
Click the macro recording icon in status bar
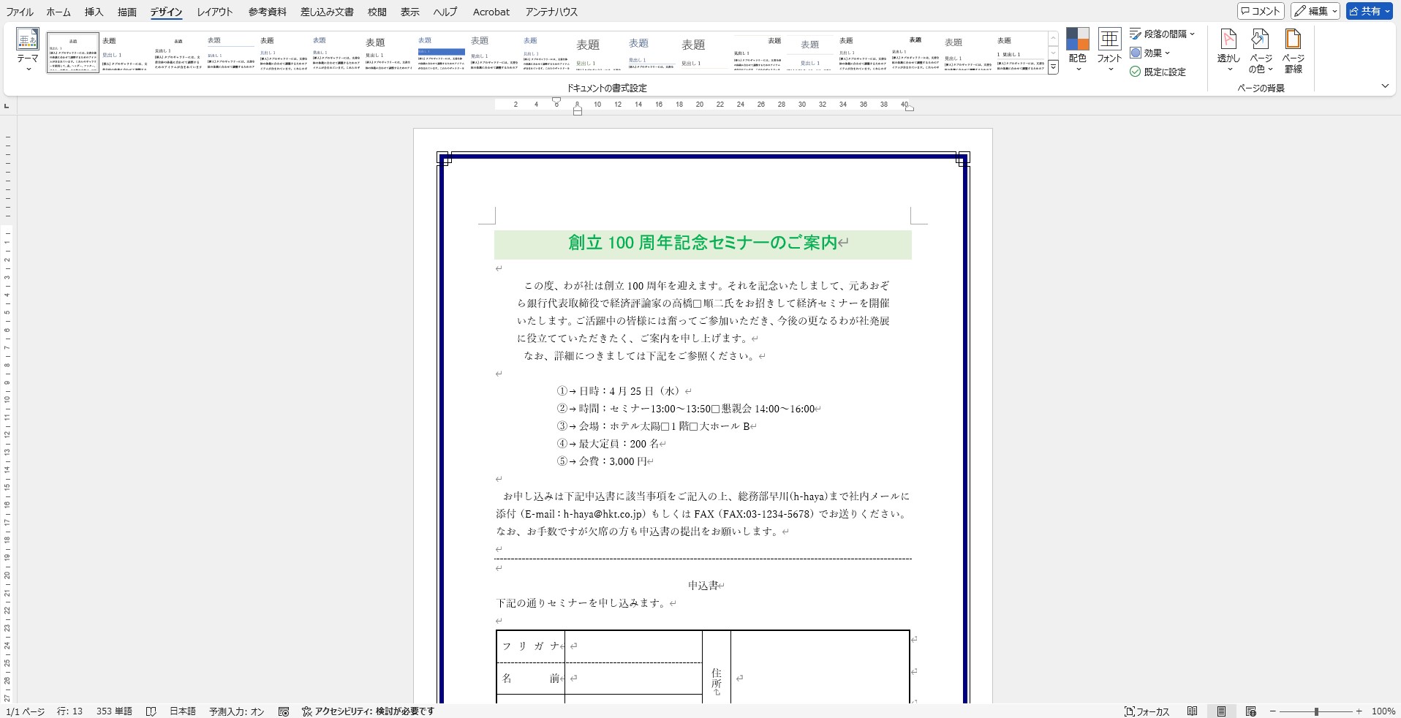[284, 711]
